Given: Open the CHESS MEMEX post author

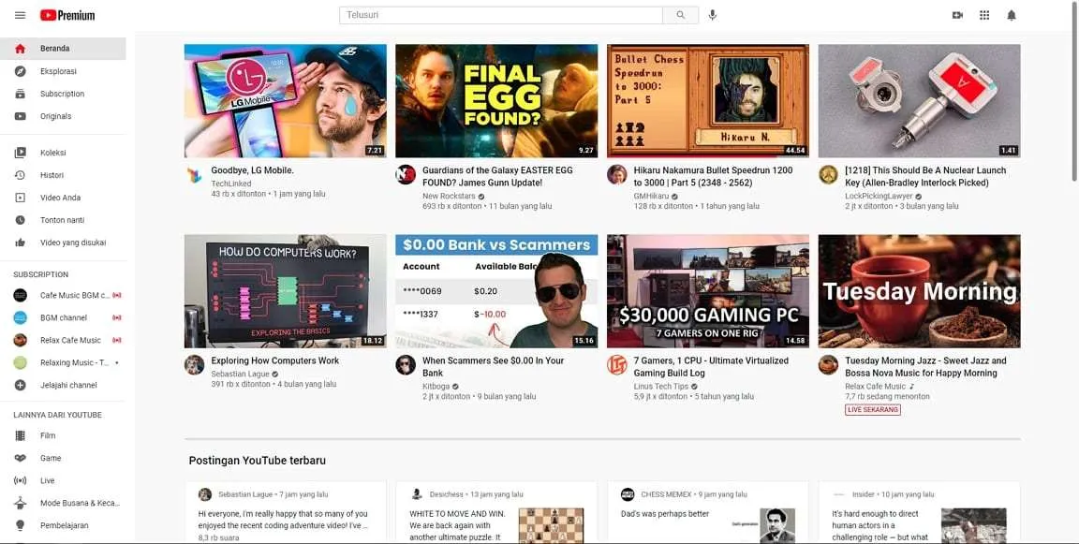Looking at the screenshot, I should (x=665, y=494).
